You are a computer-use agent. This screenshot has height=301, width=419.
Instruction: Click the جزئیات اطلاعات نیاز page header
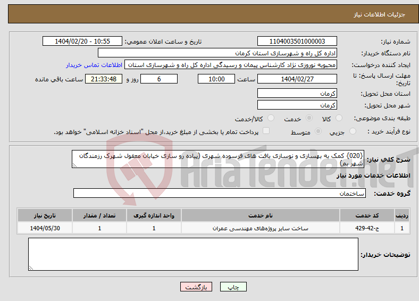pos(380,14)
